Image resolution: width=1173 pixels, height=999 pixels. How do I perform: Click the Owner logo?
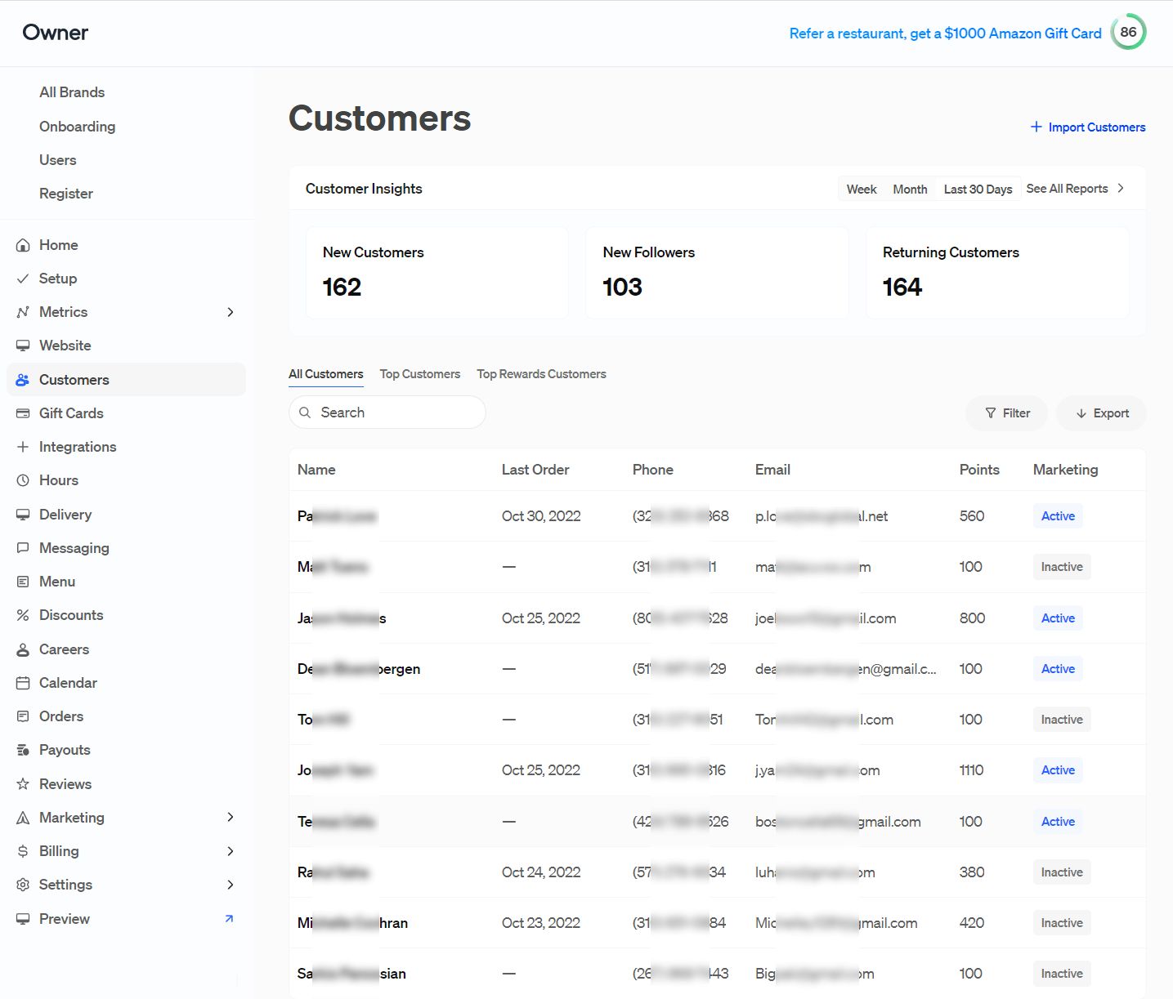pos(56,33)
